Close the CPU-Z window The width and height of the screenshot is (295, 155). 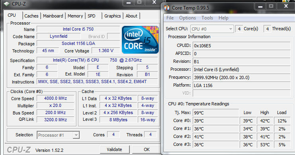point(154,2)
